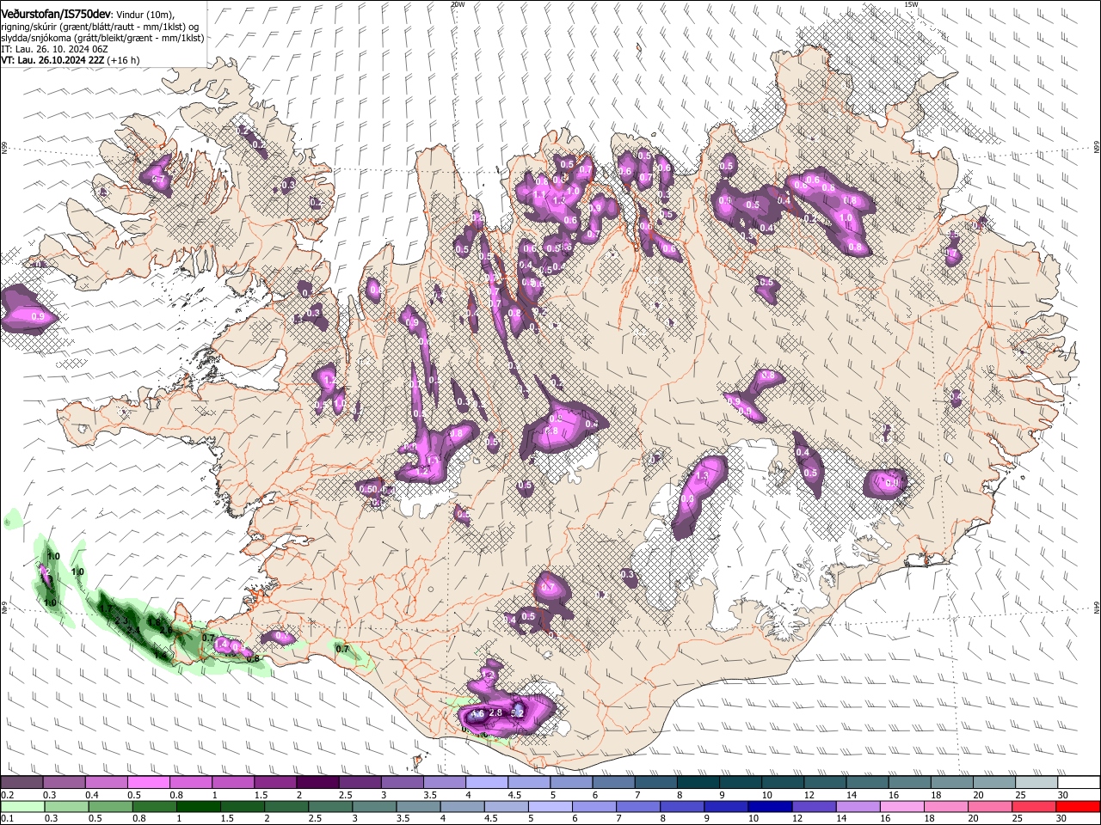Click the 66N latitude label on right edge
Image resolution: width=1101 pixels, height=825 pixels.
tap(1097, 148)
